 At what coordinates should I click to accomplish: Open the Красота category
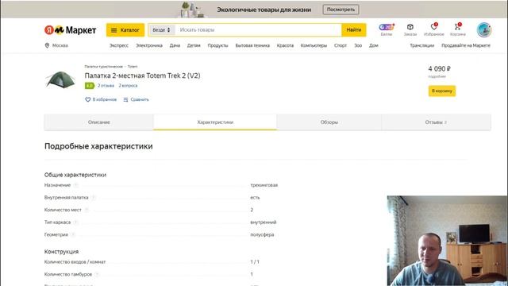285,45
